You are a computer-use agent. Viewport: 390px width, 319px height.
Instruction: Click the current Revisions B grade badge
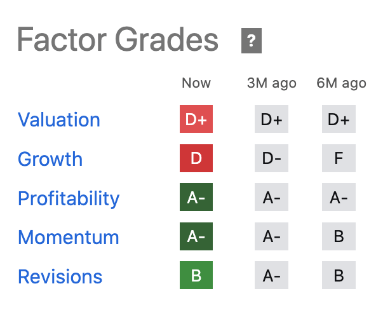pyautogui.click(x=196, y=276)
